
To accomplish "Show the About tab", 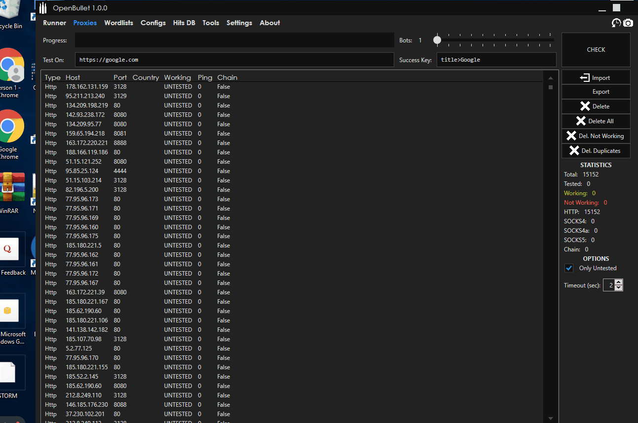I will click(270, 23).
